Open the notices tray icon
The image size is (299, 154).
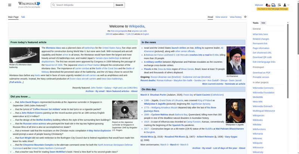[x=273, y=5]
